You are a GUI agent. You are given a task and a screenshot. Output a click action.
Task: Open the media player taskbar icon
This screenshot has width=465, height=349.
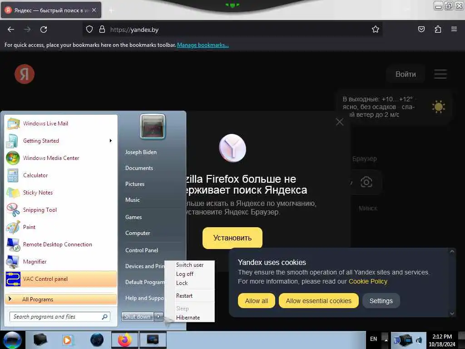(x=67, y=340)
